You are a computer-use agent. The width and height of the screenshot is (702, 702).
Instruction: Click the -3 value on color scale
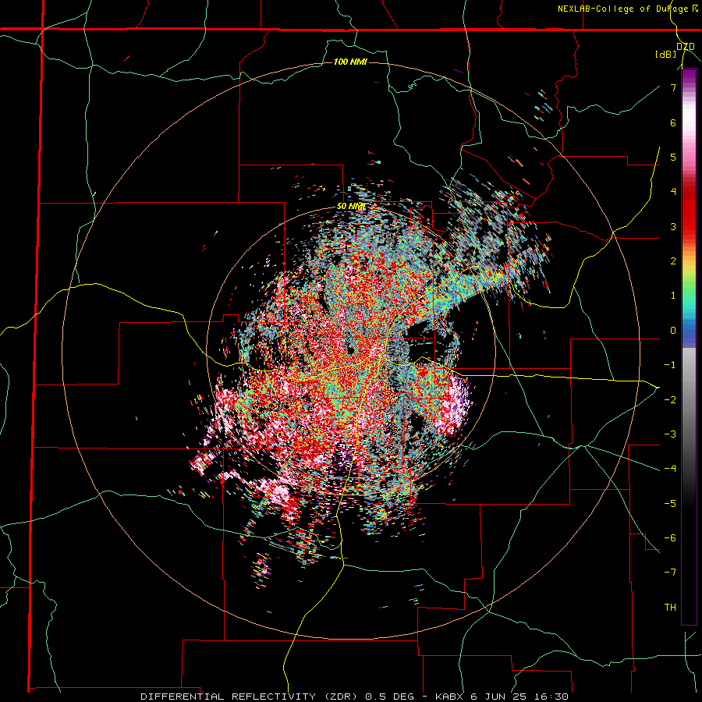pyautogui.click(x=670, y=434)
